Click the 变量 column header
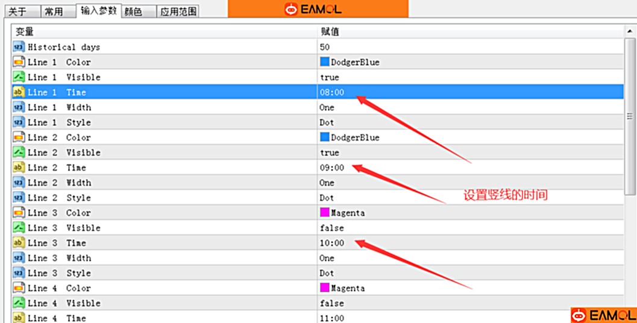Screen dimensions: 637x323 click(x=25, y=32)
